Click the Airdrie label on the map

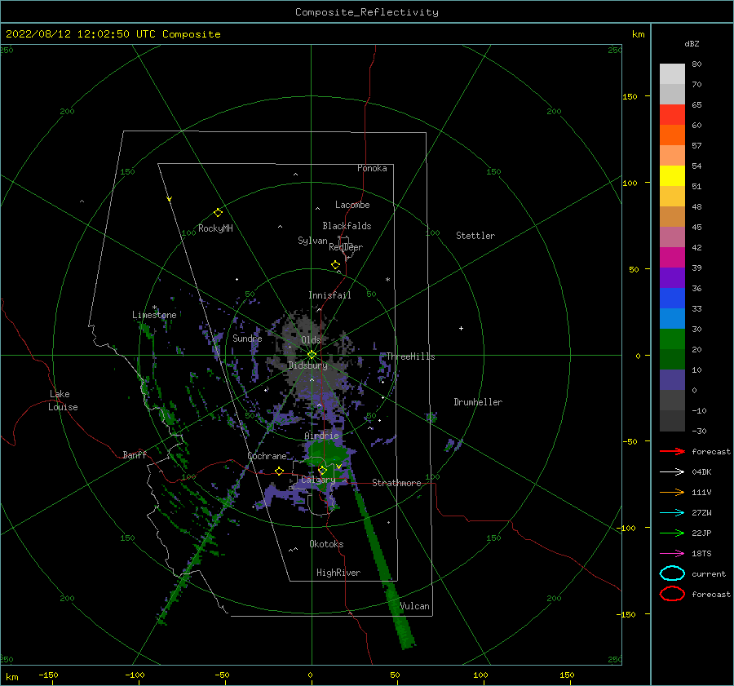pos(321,436)
